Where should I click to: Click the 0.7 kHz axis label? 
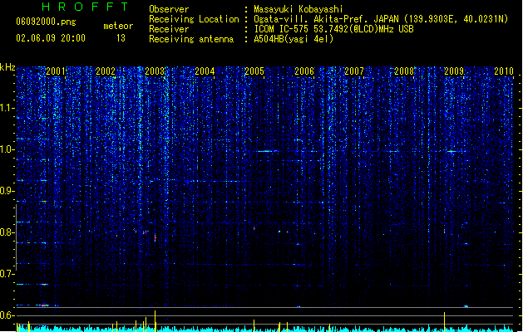tap(7, 274)
